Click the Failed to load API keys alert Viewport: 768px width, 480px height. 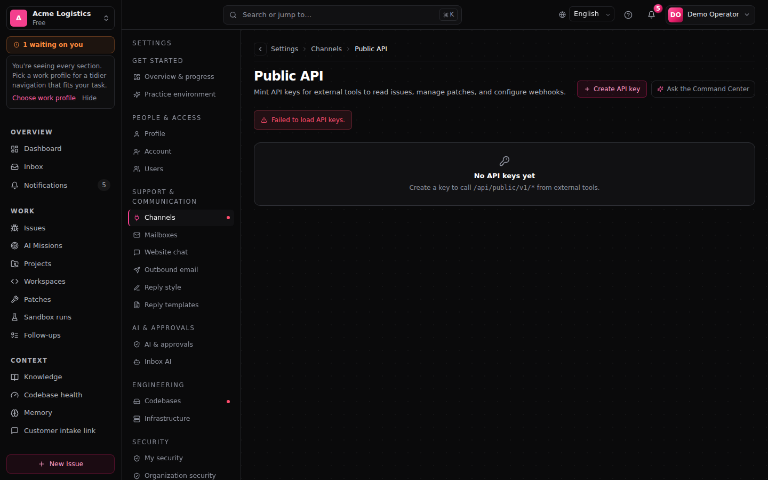tap(303, 120)
